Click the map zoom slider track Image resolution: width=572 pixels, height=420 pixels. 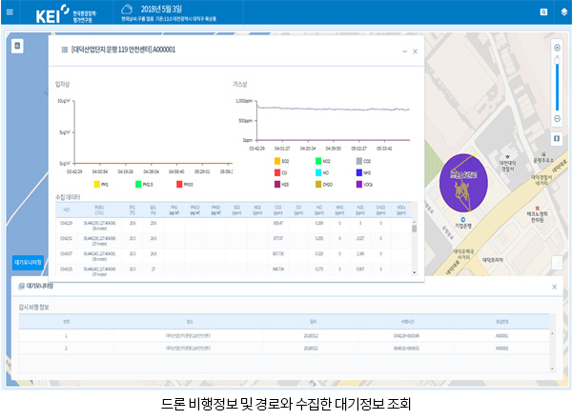click(x=557, y=84)
